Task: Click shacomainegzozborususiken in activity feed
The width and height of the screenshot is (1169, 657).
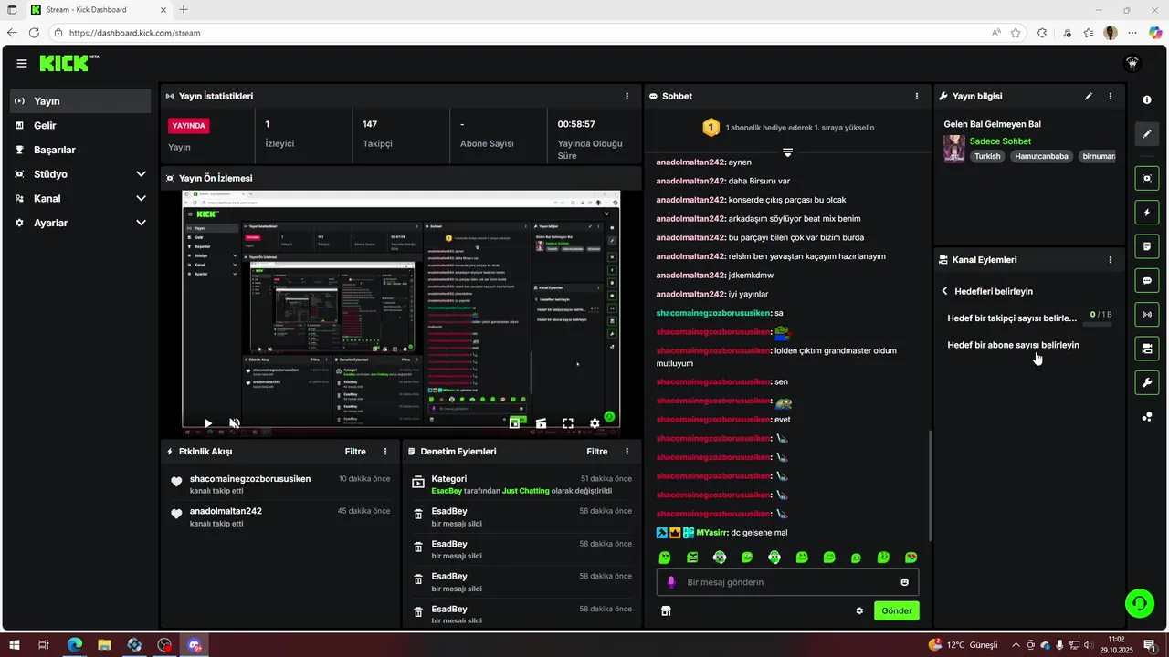Action: [250, 479]
